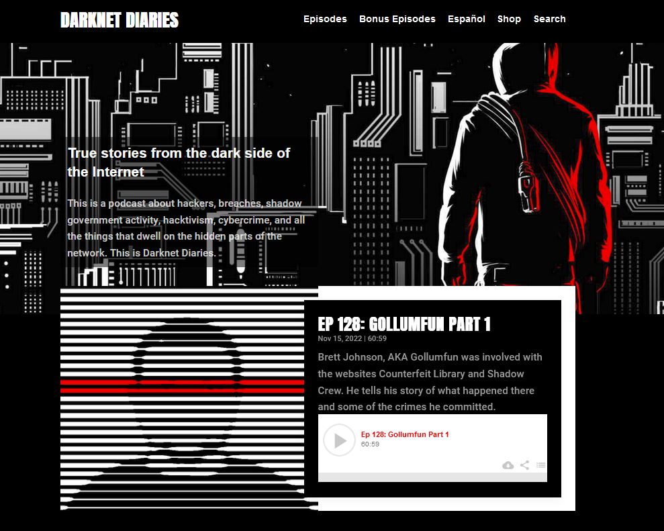664x531 pixels.
Task: Click the audio player progress bar
Action: pos(432,477)
